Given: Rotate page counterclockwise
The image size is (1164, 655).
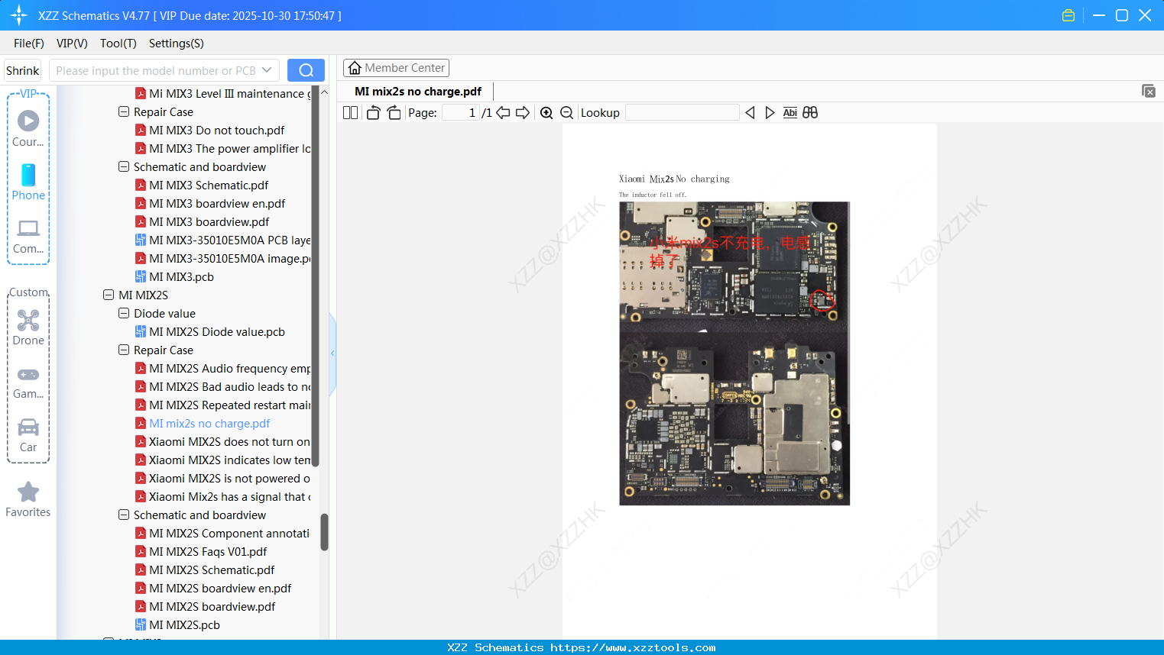Looking at the screenshot, I should coord(373,113).
